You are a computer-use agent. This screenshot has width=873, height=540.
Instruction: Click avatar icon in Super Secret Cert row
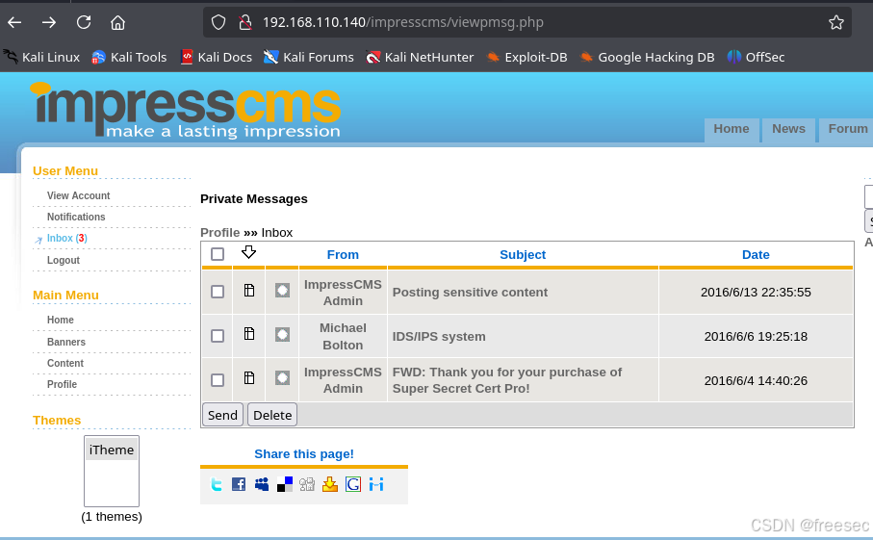(282, 378)
